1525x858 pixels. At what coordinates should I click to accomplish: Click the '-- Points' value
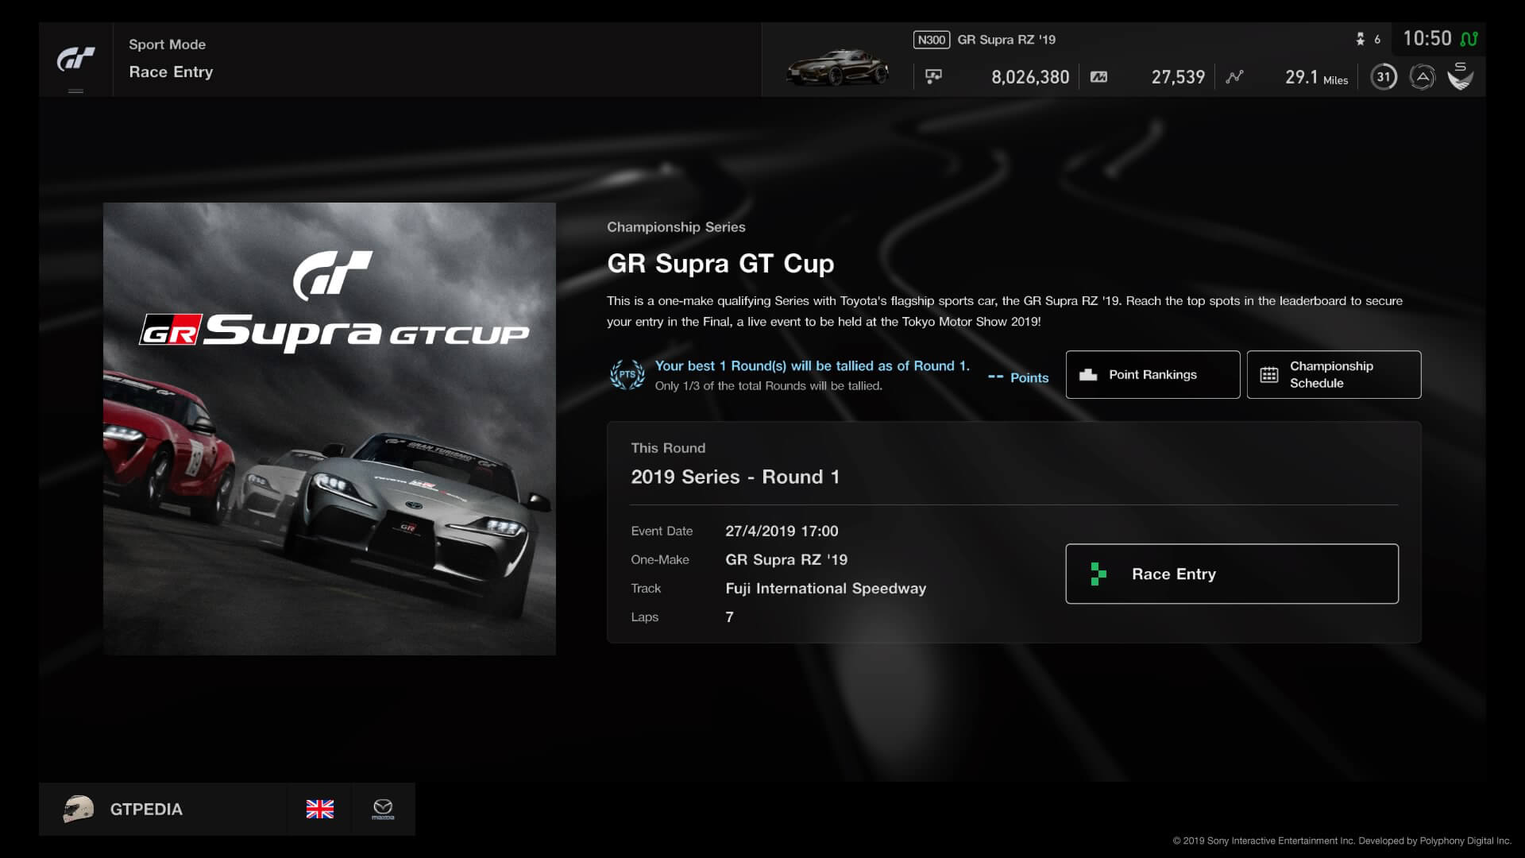pos(1017,377)
